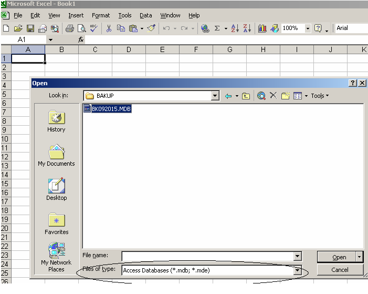Screen dimensions: 368x294
Task: Click the Print toolbar icon
Action: (70, 28)
